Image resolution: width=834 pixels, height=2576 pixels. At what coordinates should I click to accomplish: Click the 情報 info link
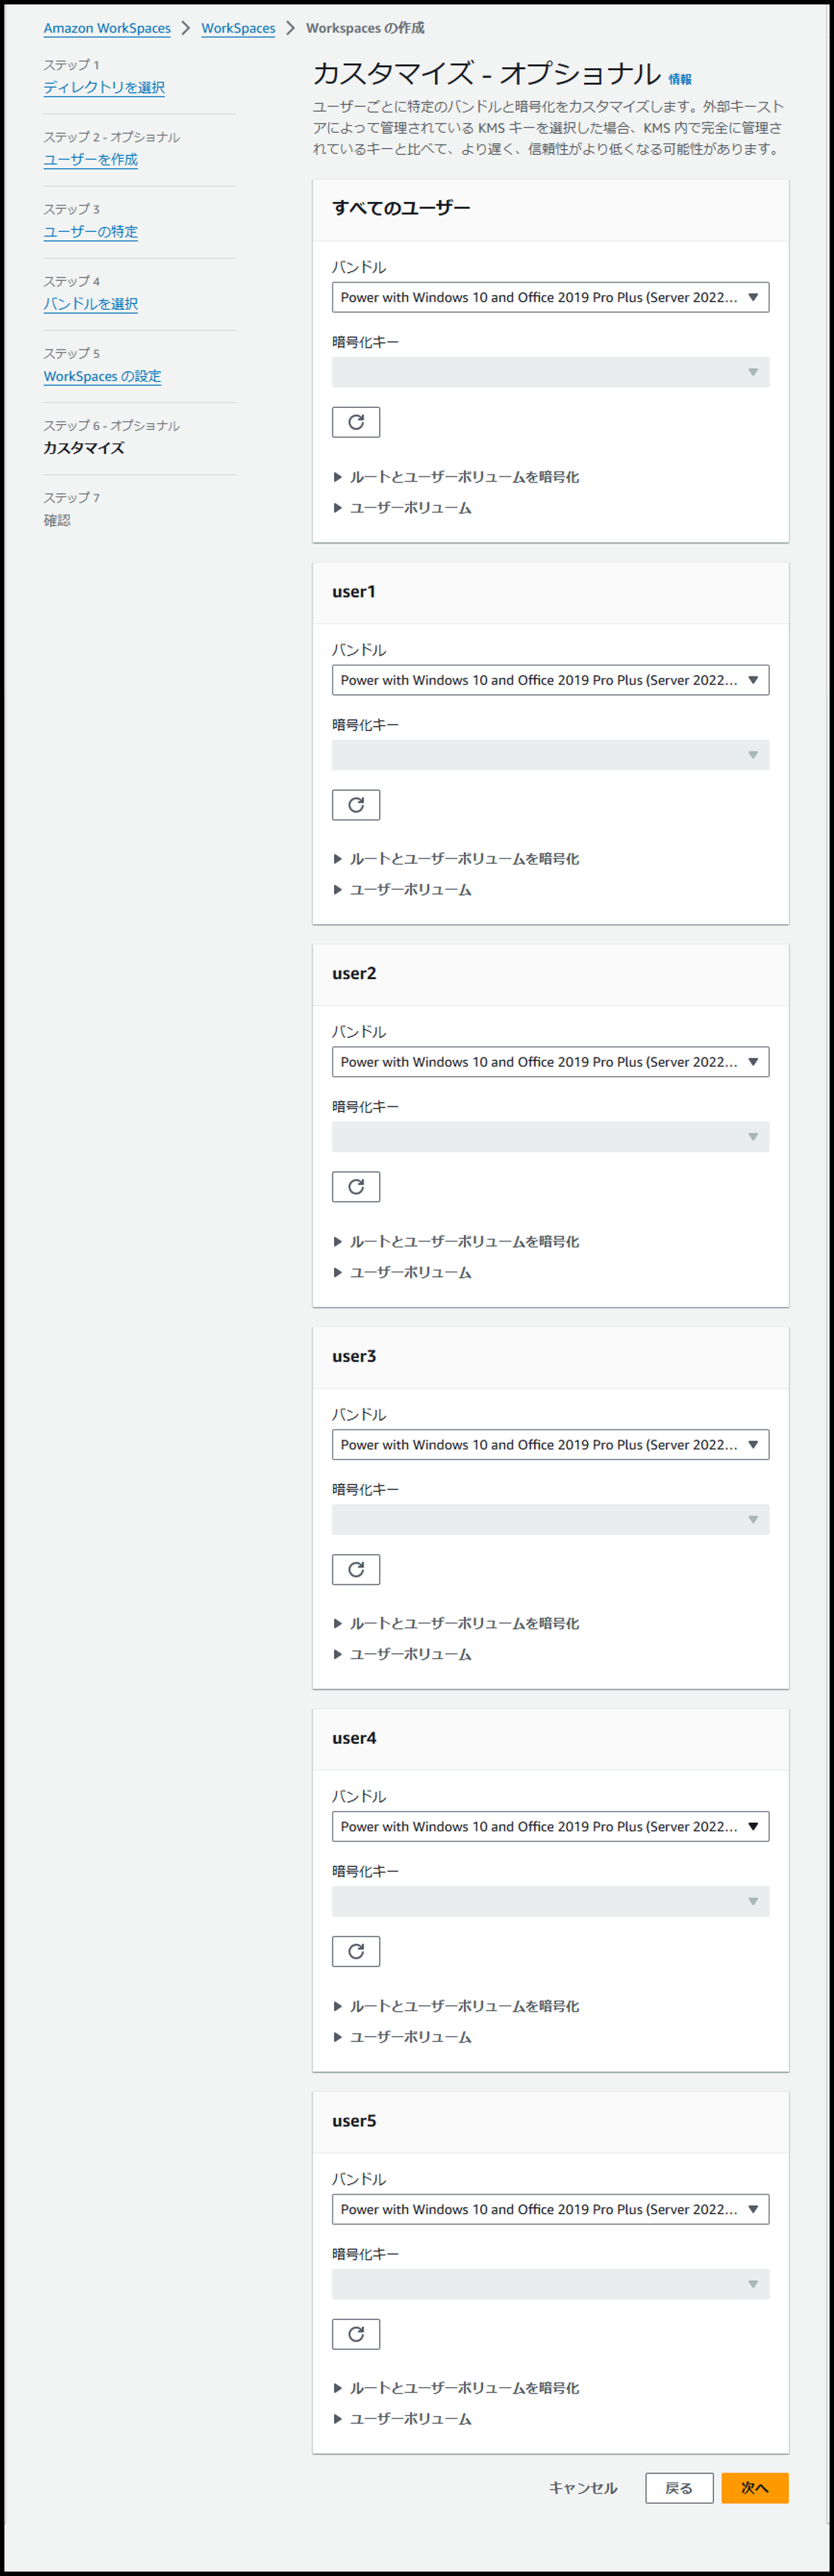[x=680, y=79]
